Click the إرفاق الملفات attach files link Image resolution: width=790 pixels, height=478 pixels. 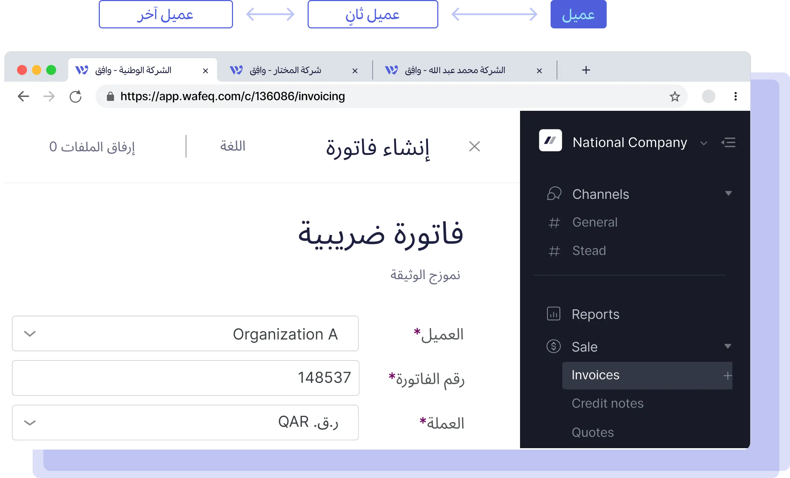point(92,146)
